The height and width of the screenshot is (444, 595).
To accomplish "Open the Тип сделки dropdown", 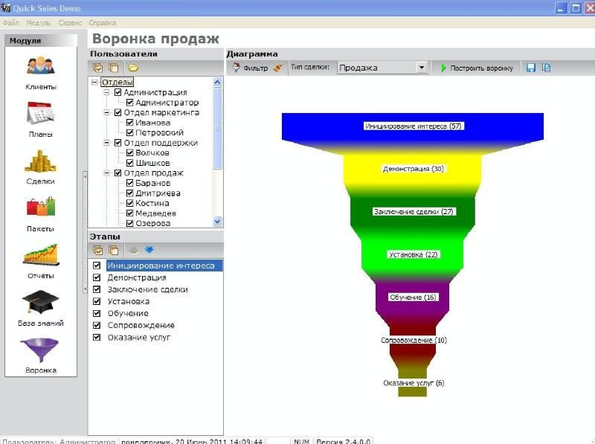I will coord(422,67).
